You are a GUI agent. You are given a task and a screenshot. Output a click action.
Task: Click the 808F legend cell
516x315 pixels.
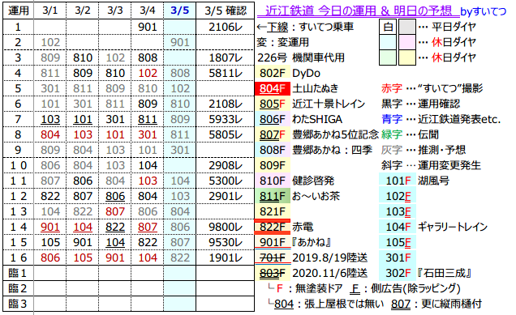(x=273, y=150)
